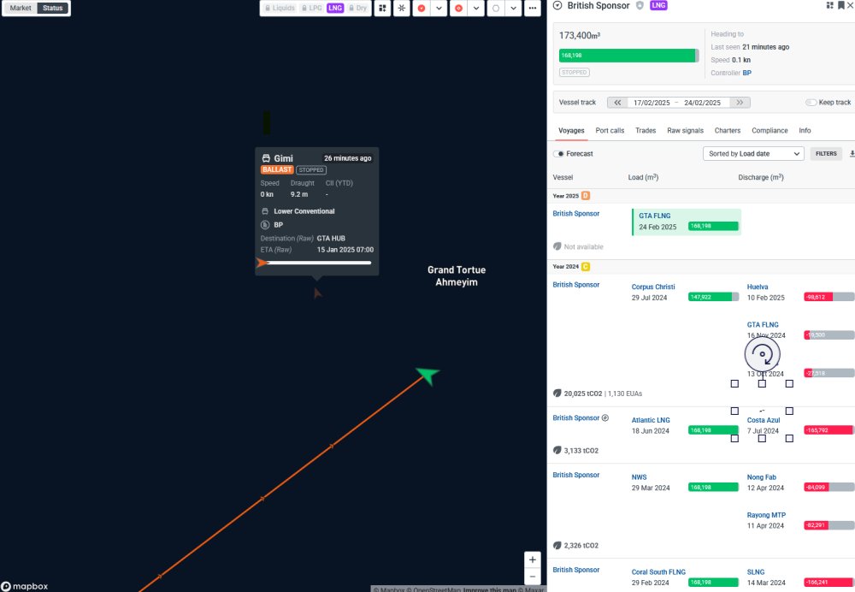Open the Coral South FLNG link
855x592 pixels.
click(x=658, y=571)
